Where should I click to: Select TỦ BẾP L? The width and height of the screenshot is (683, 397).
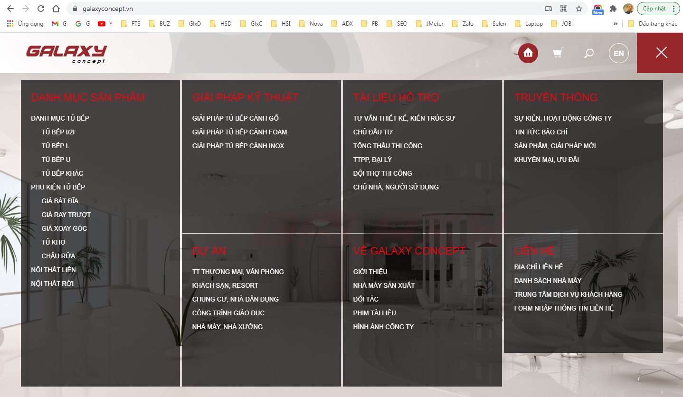pos(55,146)
